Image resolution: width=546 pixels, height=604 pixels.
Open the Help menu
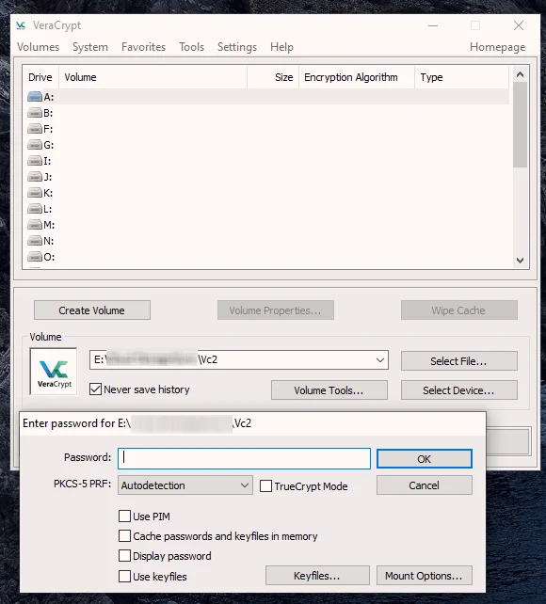(281, 47)
